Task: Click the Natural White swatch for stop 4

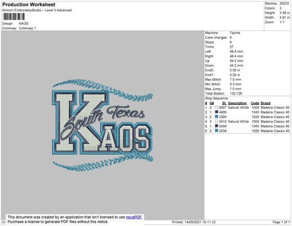Action: [217, 121]
